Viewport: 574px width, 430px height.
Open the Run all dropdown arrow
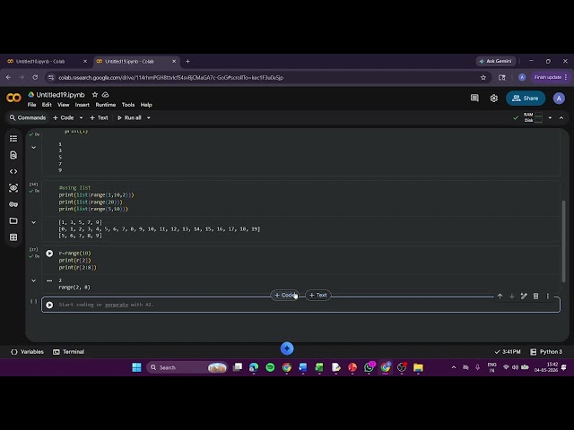tap(149, 117)
